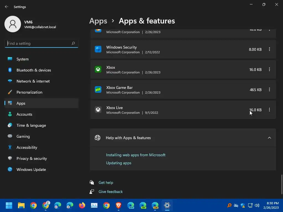This screenshot has width=283, height=212.
Task: Click the Find a setting search box
Action: [41, 43]
